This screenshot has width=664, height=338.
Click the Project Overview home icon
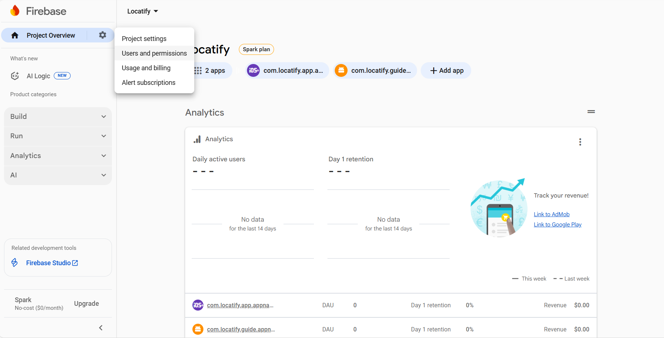click(15, 35)
